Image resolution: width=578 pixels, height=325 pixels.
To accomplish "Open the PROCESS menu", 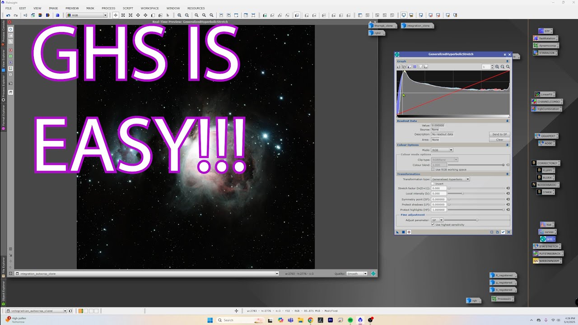I will pyautogui.click(x=108, y=8).
